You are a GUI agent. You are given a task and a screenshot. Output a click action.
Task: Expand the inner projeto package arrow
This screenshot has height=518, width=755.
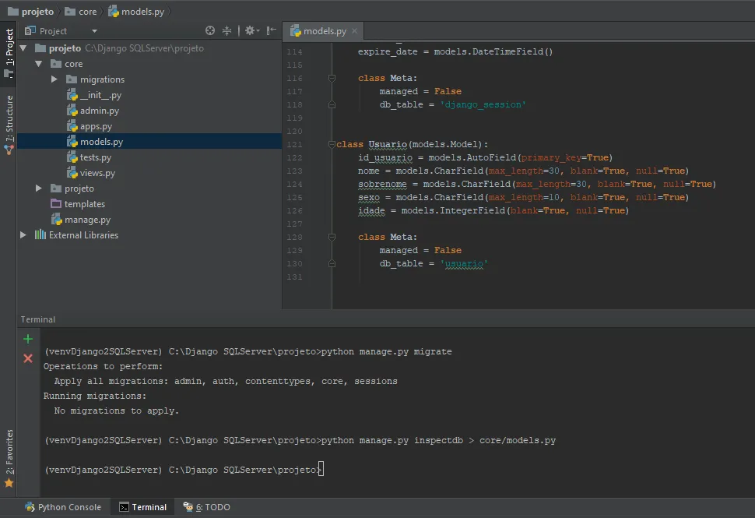point(38,189)
